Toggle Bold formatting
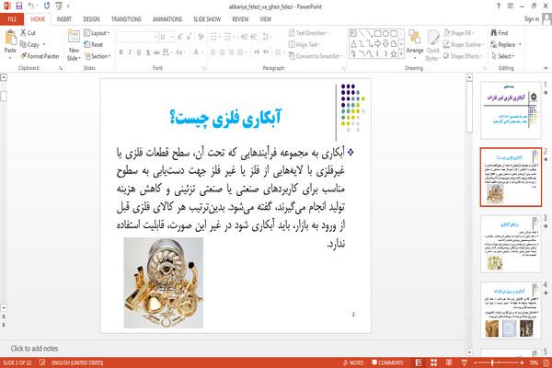Viewport: 552px width, 368px height. pyautogui.click(x=121, y=52)
